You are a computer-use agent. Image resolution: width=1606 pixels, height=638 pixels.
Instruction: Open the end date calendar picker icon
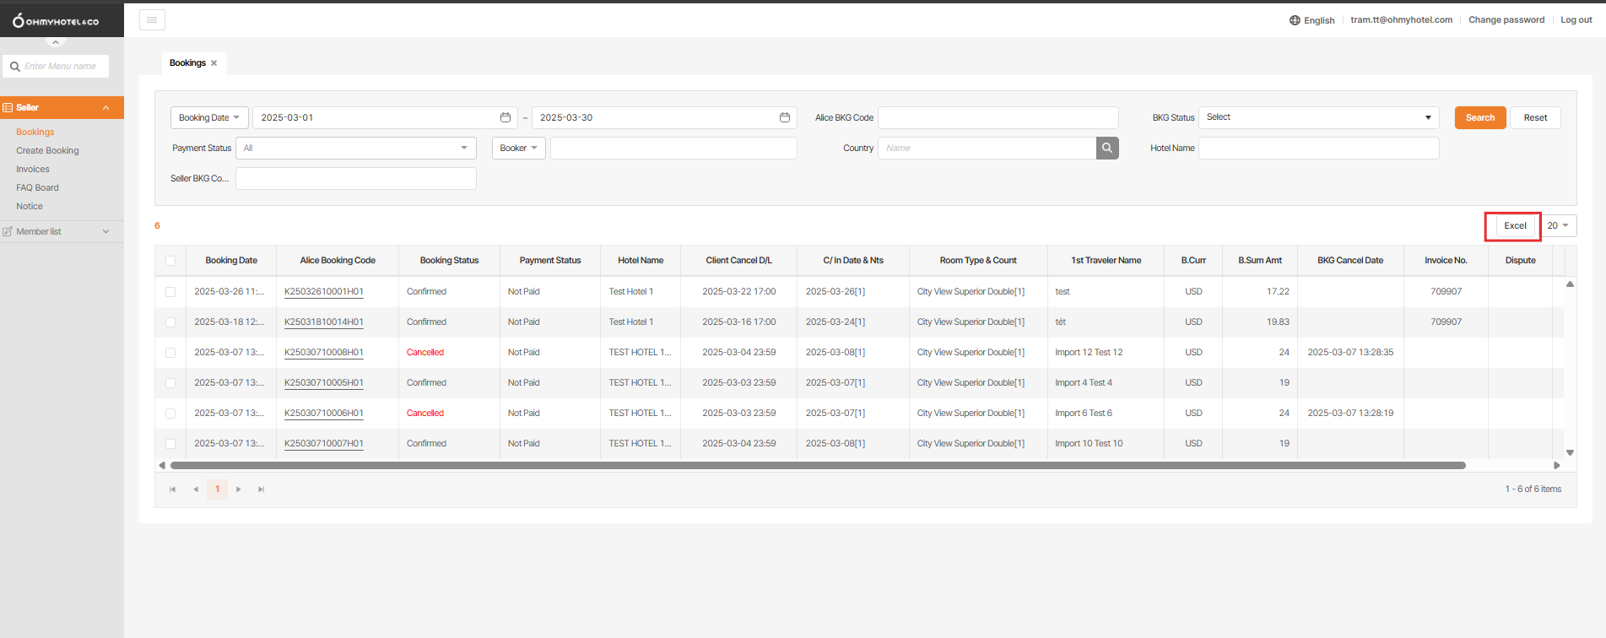coord(784,117)
